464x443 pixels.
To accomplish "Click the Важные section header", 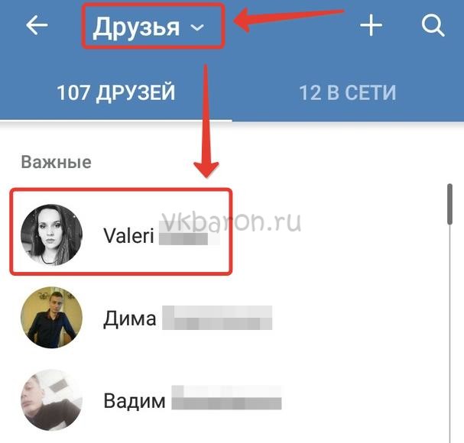I will 57,162.
